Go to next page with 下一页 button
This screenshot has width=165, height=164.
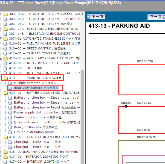pyautogui.click(x=156, y=17)
